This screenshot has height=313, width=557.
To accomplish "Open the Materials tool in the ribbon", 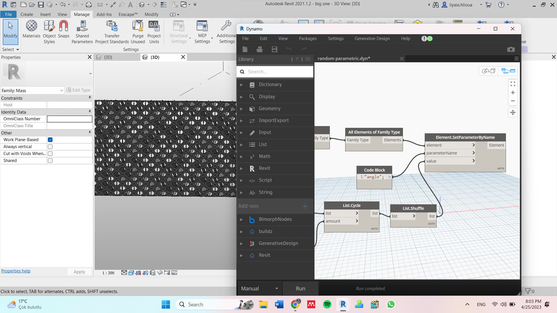I will coord(31,29).
